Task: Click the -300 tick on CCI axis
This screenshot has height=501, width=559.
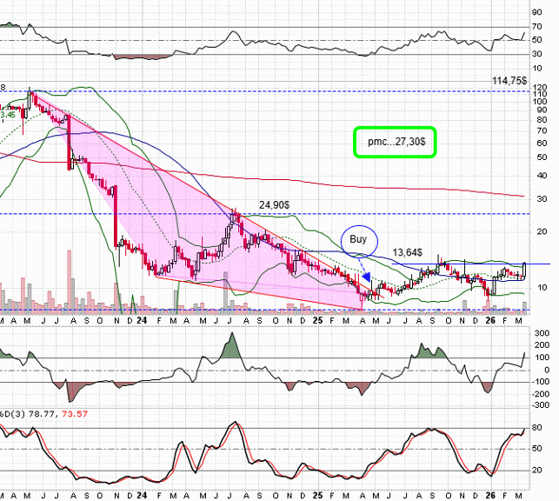Action: point(541,404)
